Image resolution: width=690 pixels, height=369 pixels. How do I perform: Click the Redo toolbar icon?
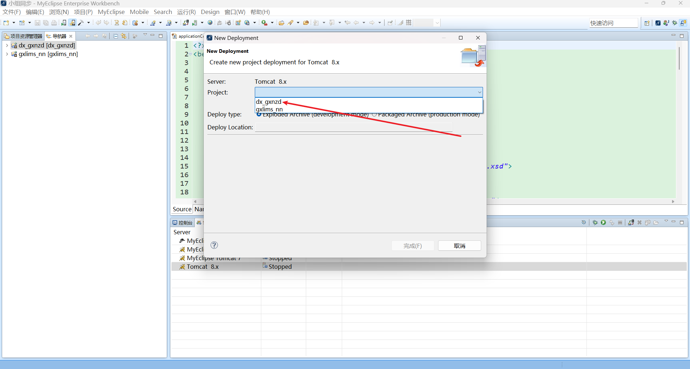click(106, 23)
